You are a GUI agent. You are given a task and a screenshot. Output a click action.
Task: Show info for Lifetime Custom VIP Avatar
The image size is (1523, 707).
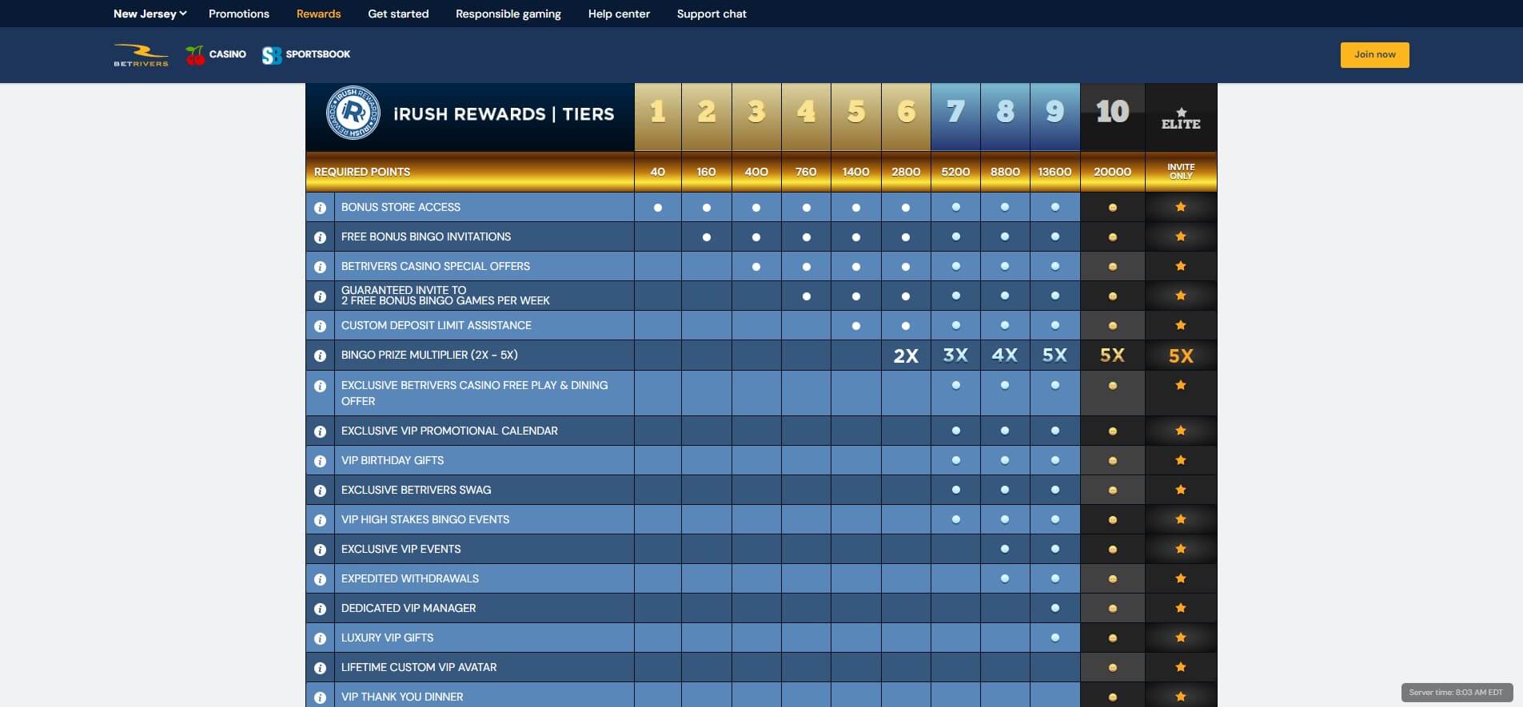(320, 668)
